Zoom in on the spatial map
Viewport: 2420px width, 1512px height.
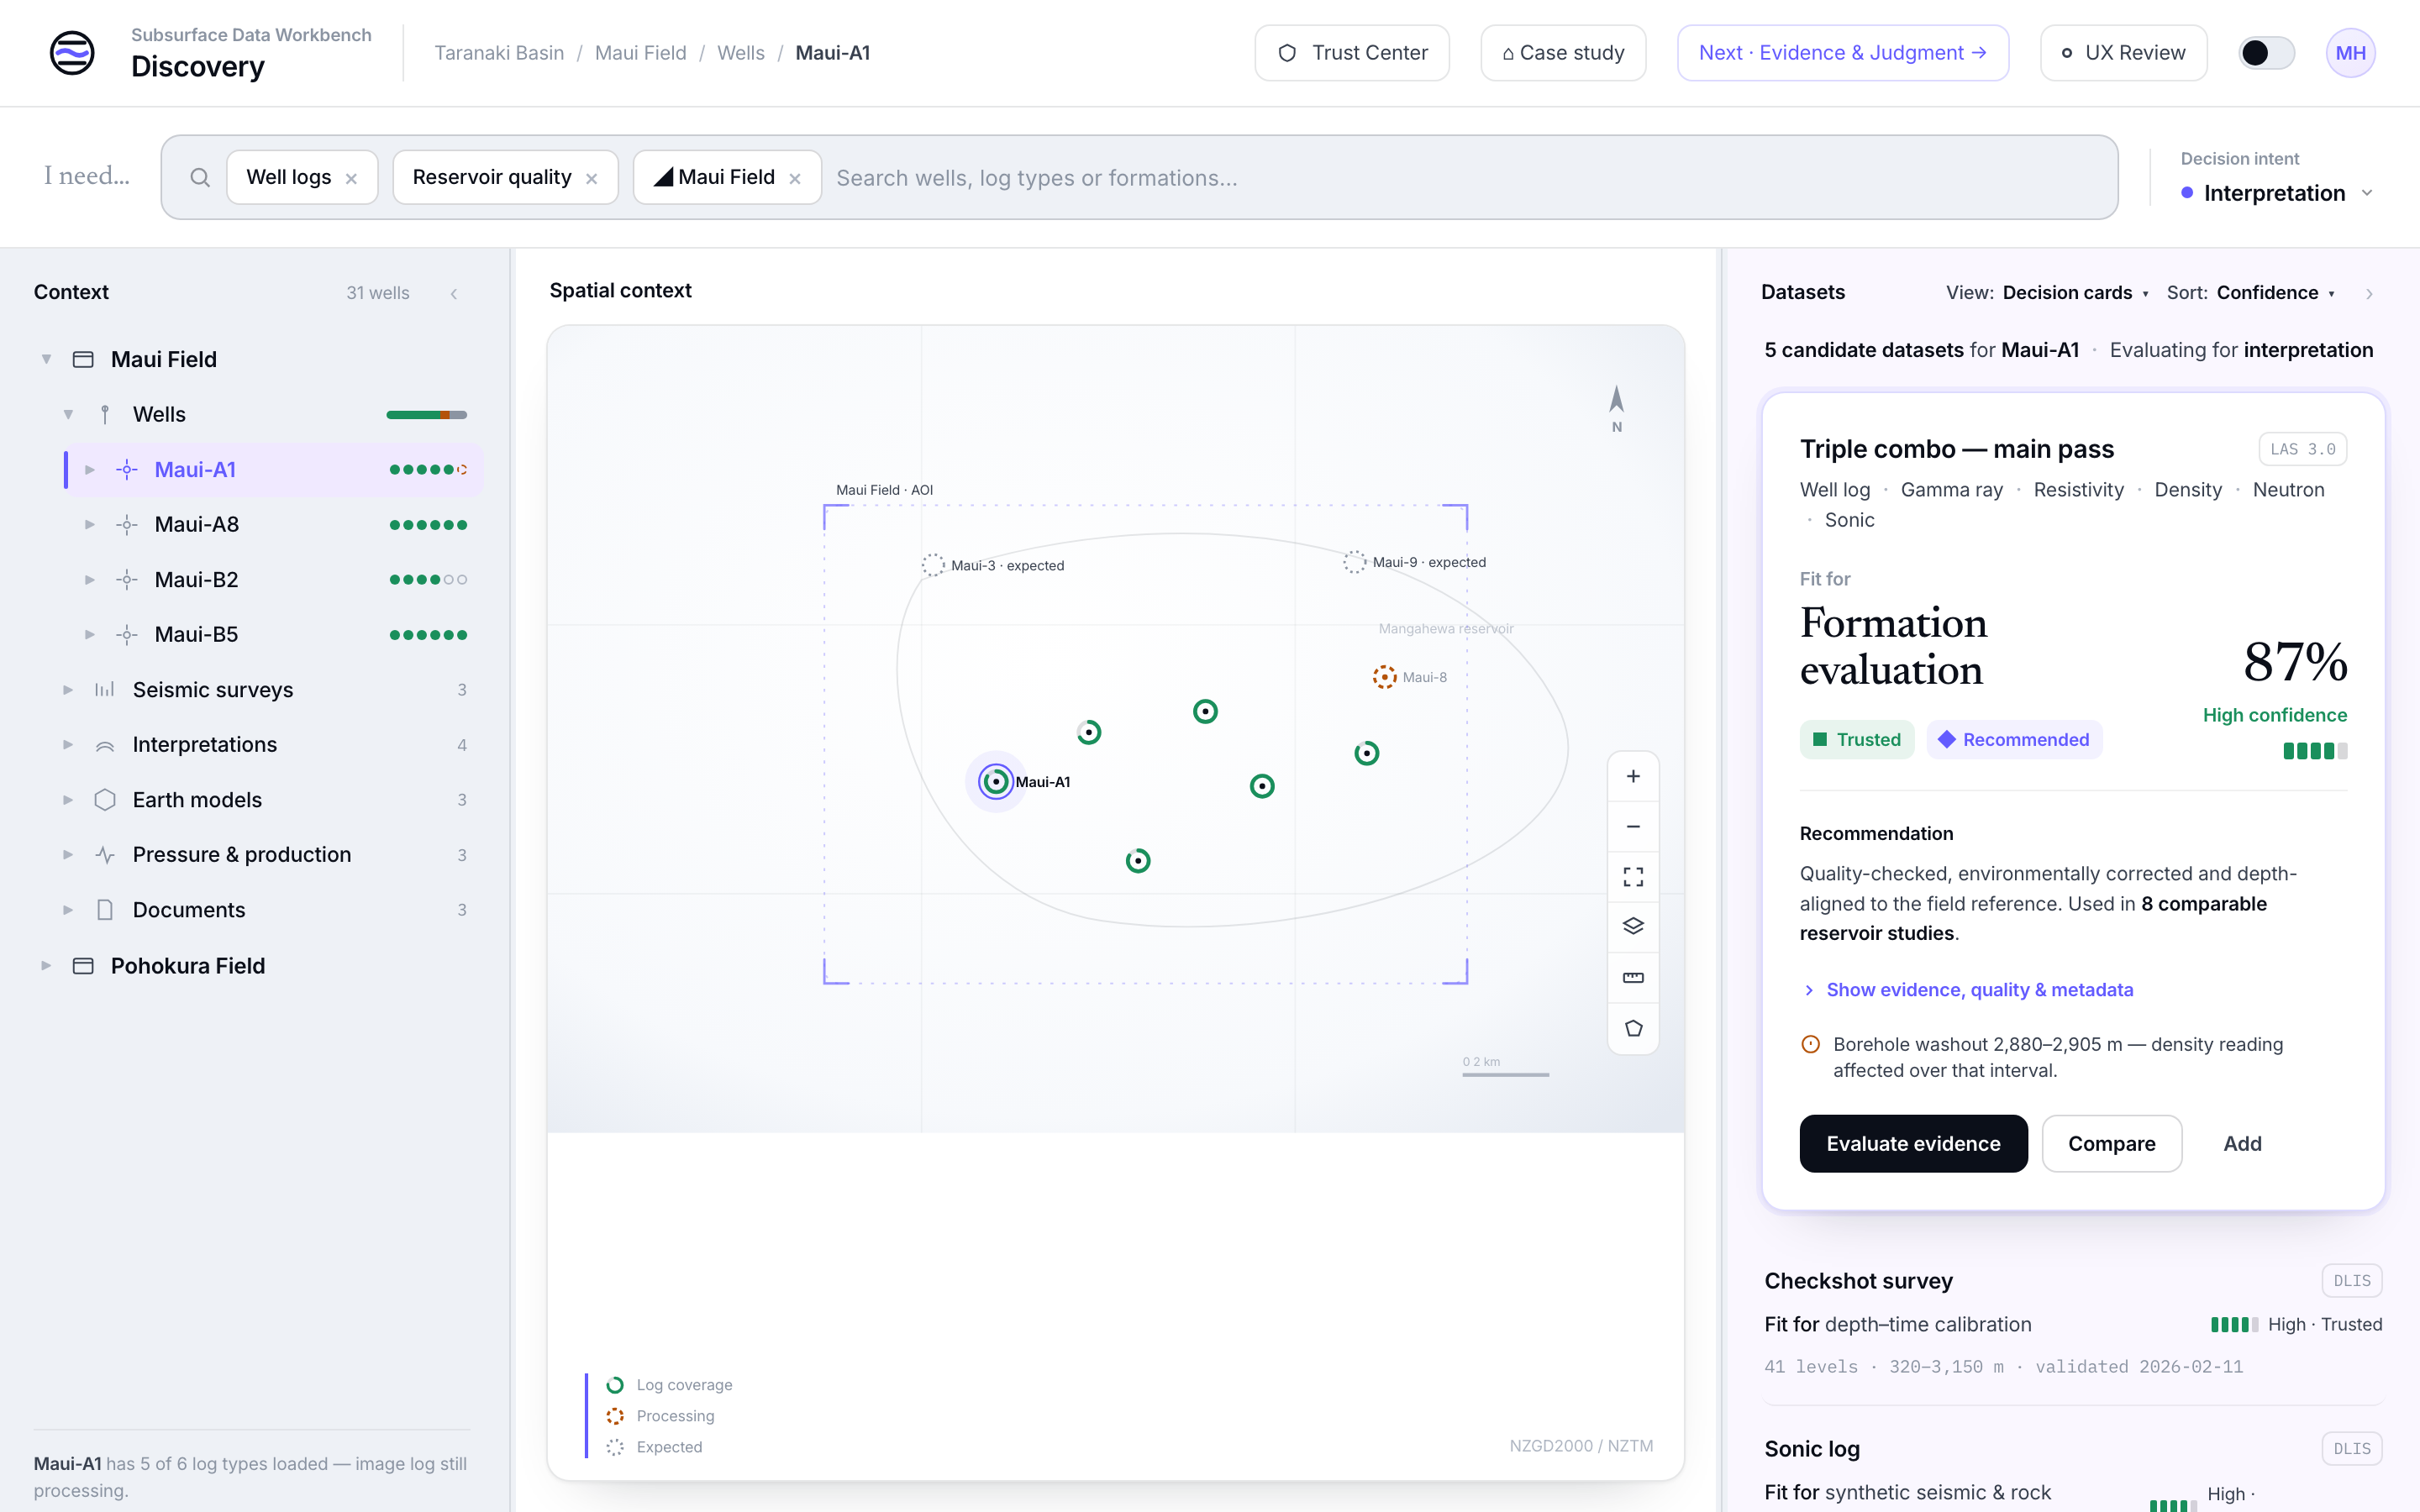point(1633,777)
